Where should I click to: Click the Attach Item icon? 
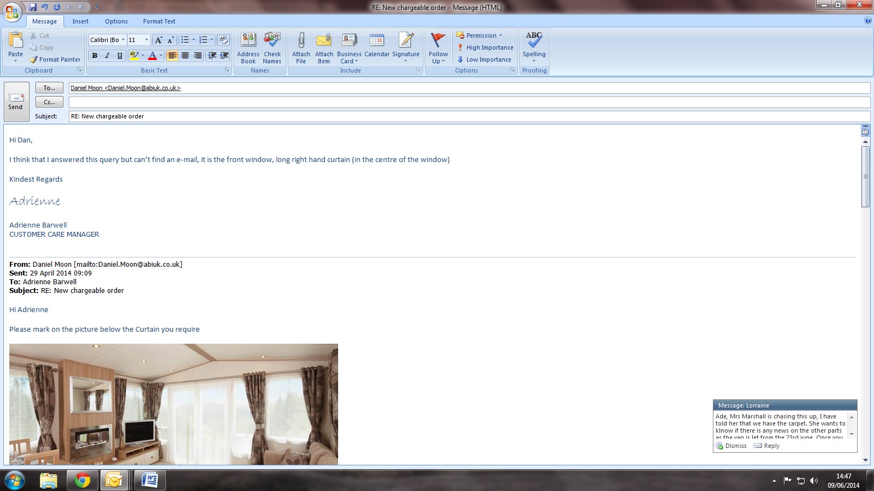tap(324, 41)
